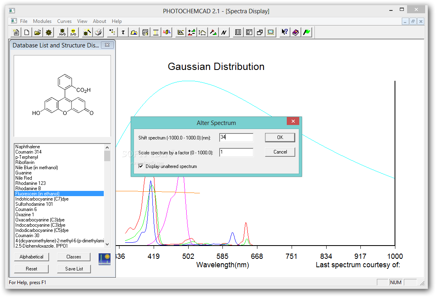Viewport: 436px width, 297px height.
Task: Click the database list scroll down arrow
Action: 107,244
